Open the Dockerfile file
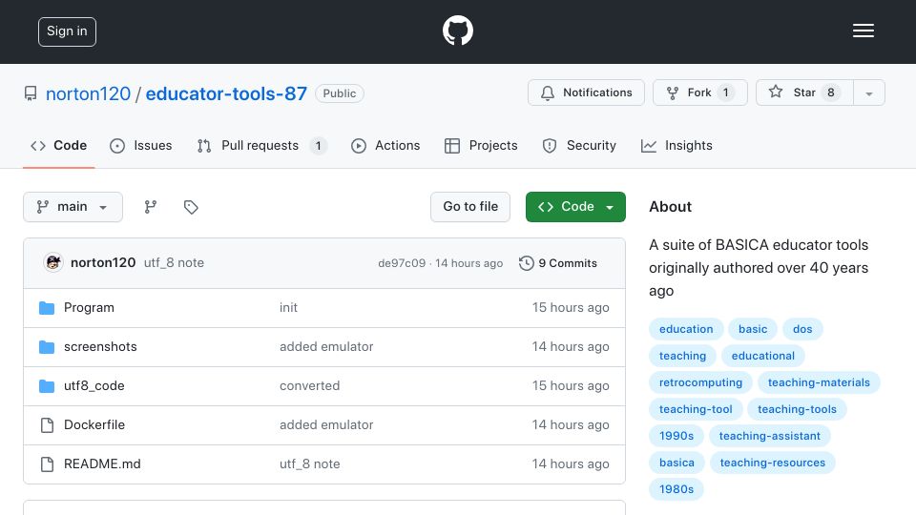Image resolution: width=916 pixels, height=515 pixels. tap(94, 425)
